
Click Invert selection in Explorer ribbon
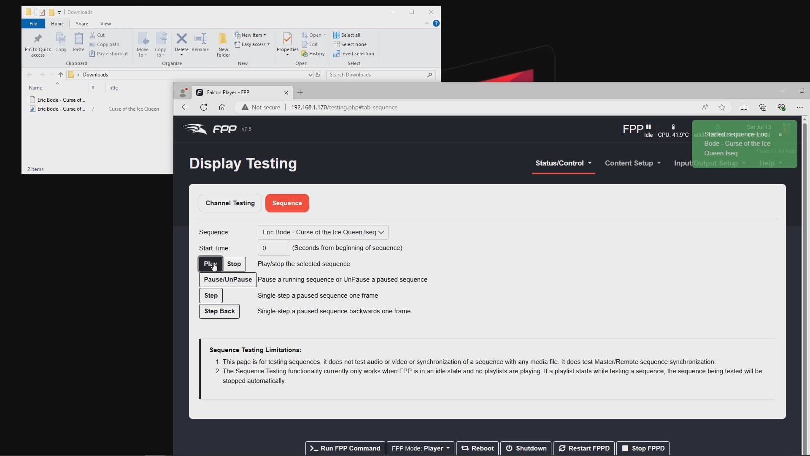(x=354, y=54)
